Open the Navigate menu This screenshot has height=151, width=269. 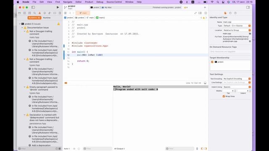pos(68,2)
